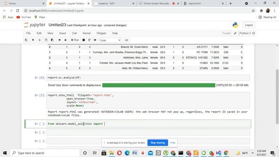Stop sharing the screen

click(158, 143)
